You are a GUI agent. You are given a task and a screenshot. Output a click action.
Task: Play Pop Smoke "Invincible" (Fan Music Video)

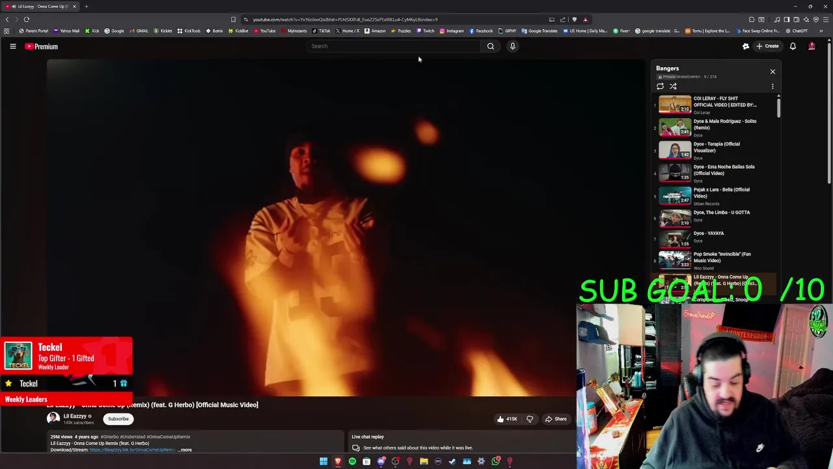click(x=715, y=260)
